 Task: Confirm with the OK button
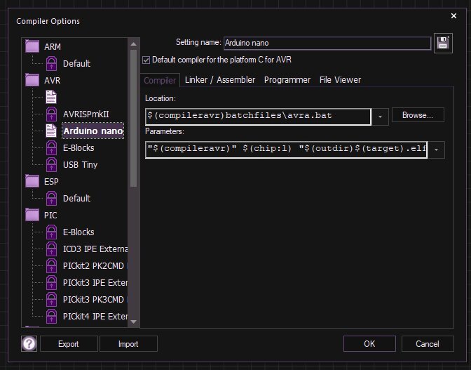(x=369, y=344)
